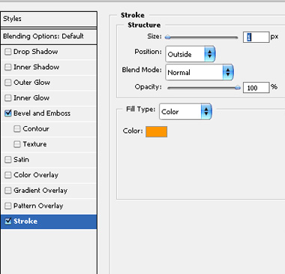Open the Blend Mode dropdown set to Normal
Screen dimensions: 285x274
(x=199, y=72)
